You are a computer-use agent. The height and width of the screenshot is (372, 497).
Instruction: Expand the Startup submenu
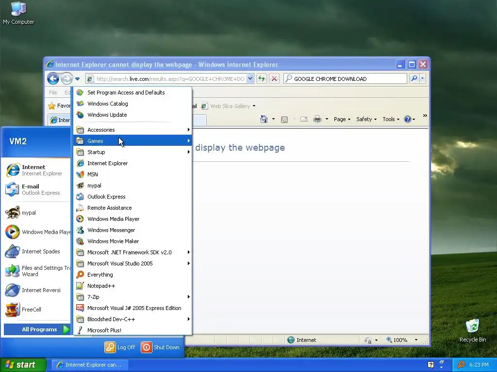[133, 152]
